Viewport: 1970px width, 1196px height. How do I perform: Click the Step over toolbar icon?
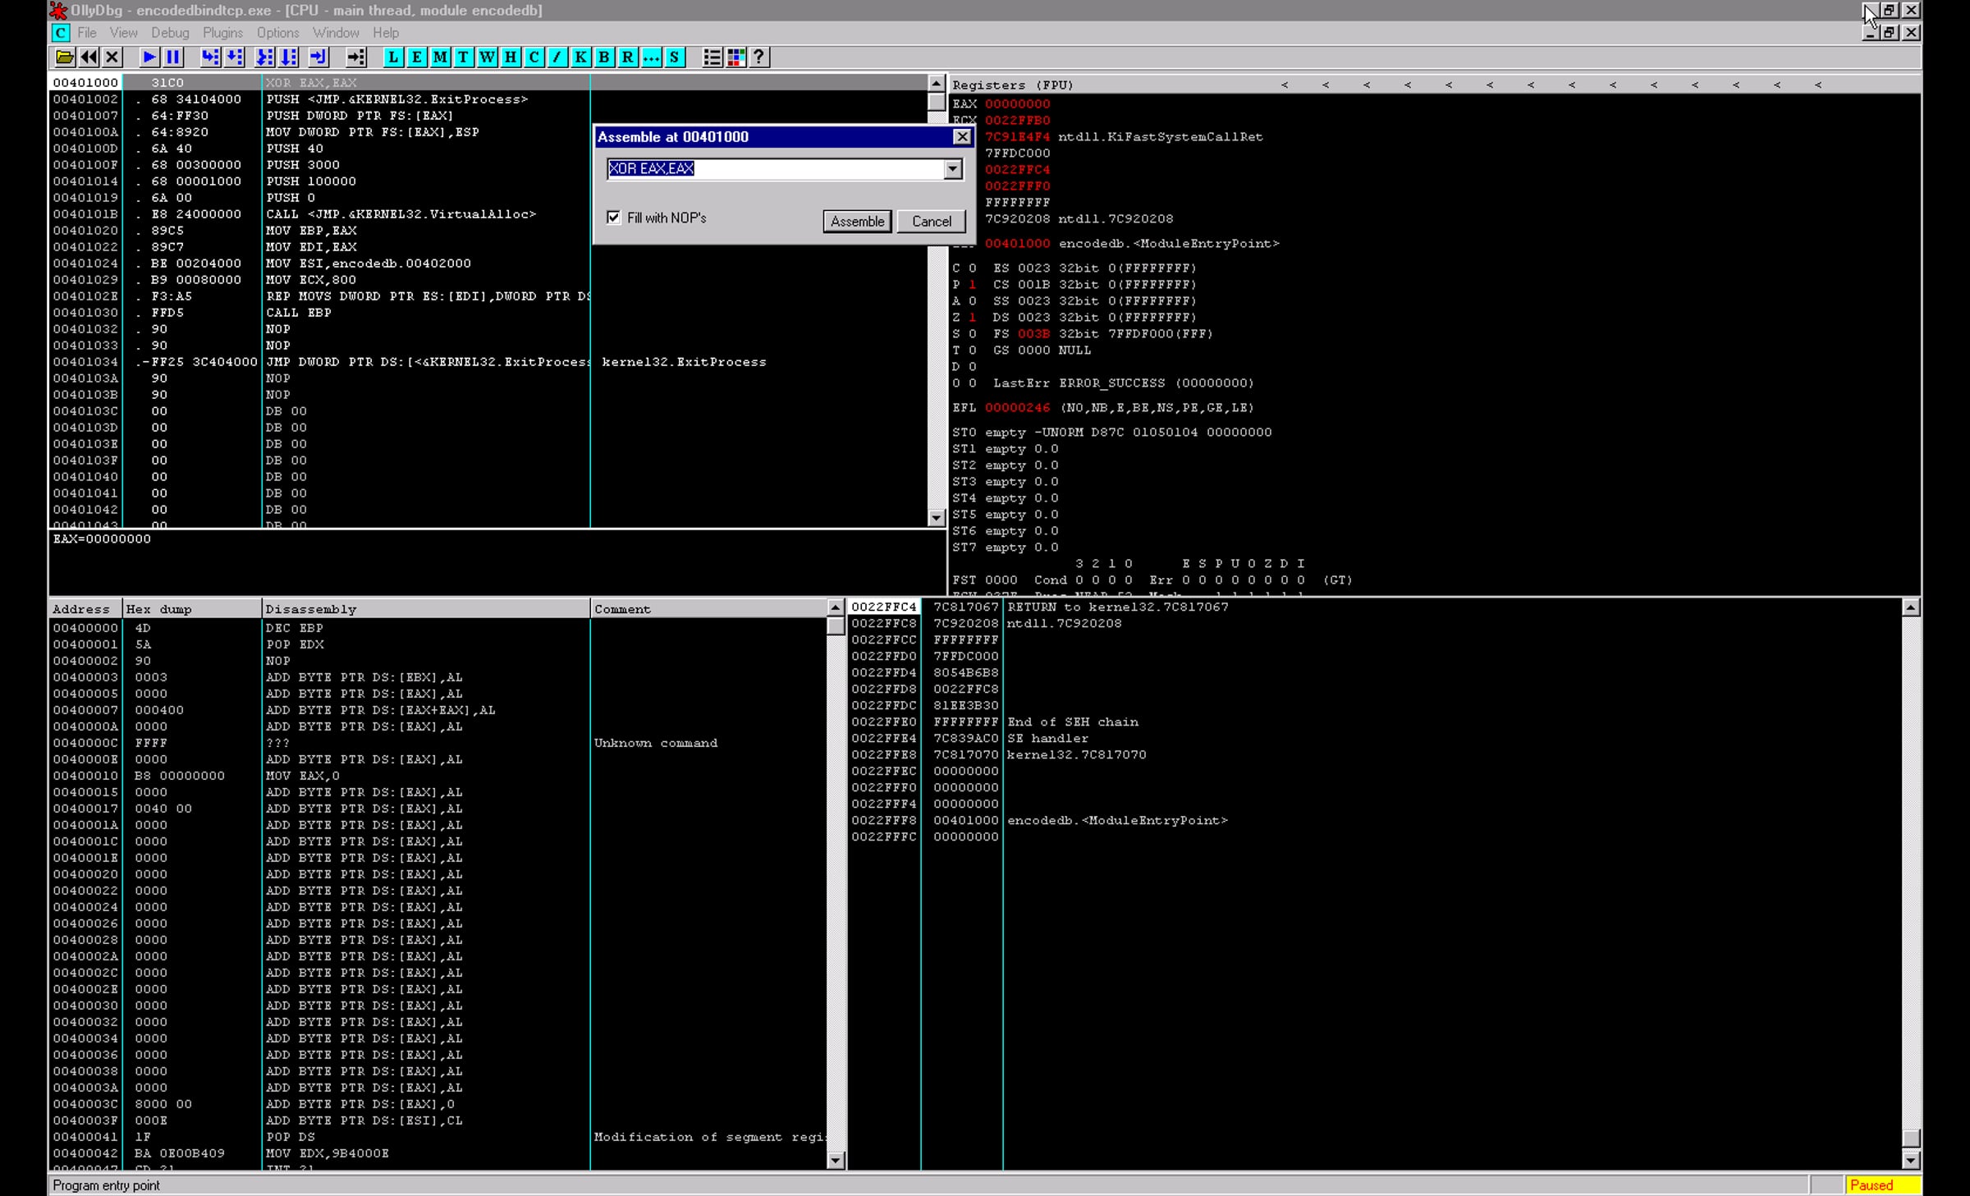point(235,57)
